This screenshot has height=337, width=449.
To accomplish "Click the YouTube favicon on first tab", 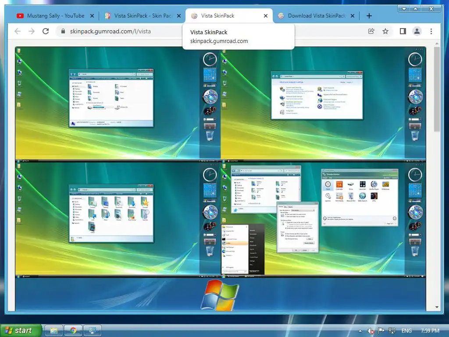I will 20,16.
